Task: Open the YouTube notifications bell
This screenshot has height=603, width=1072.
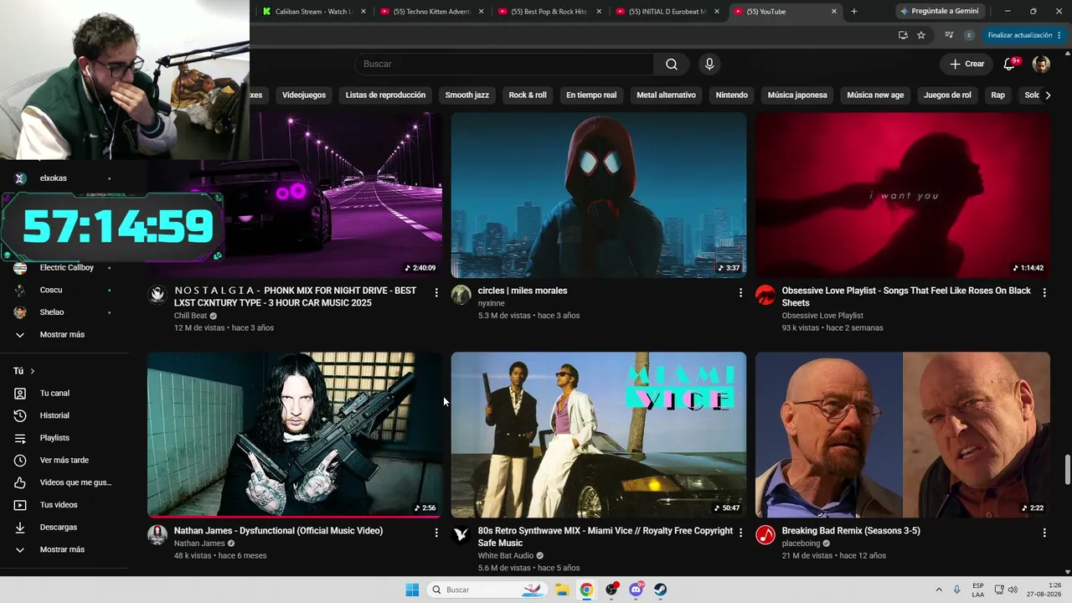Action: (x=1009, y=64)
